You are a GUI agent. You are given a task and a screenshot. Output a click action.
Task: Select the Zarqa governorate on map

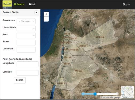[83, 46]
